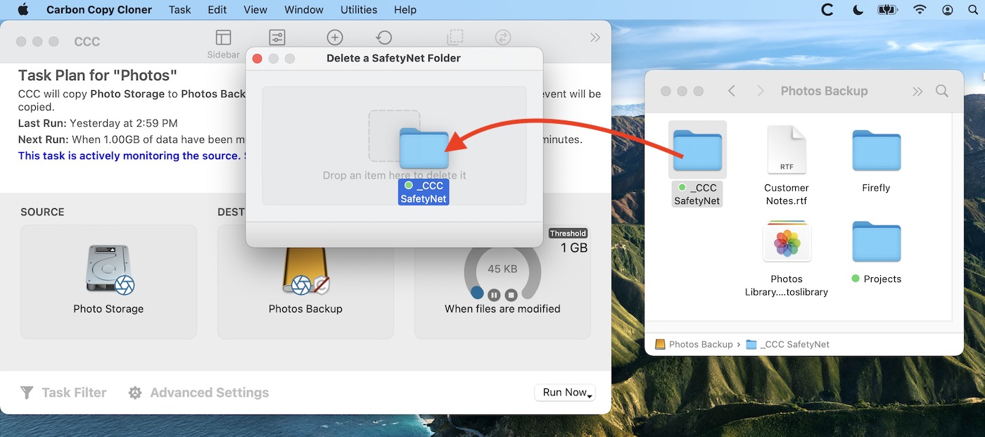Open the Task Filter funnel option
Screen dimensions: 985x437
(63, 393)
